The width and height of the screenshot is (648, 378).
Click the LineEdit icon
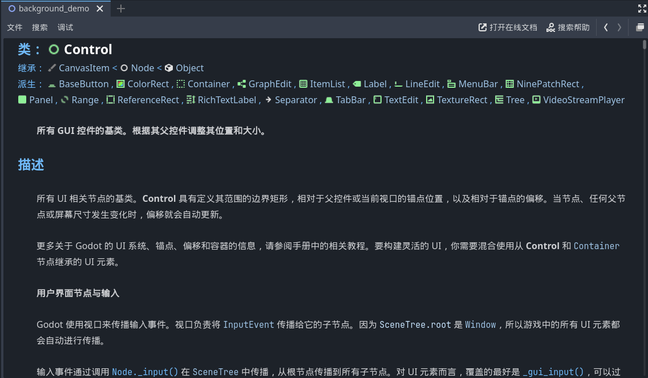tap(398, 84)
